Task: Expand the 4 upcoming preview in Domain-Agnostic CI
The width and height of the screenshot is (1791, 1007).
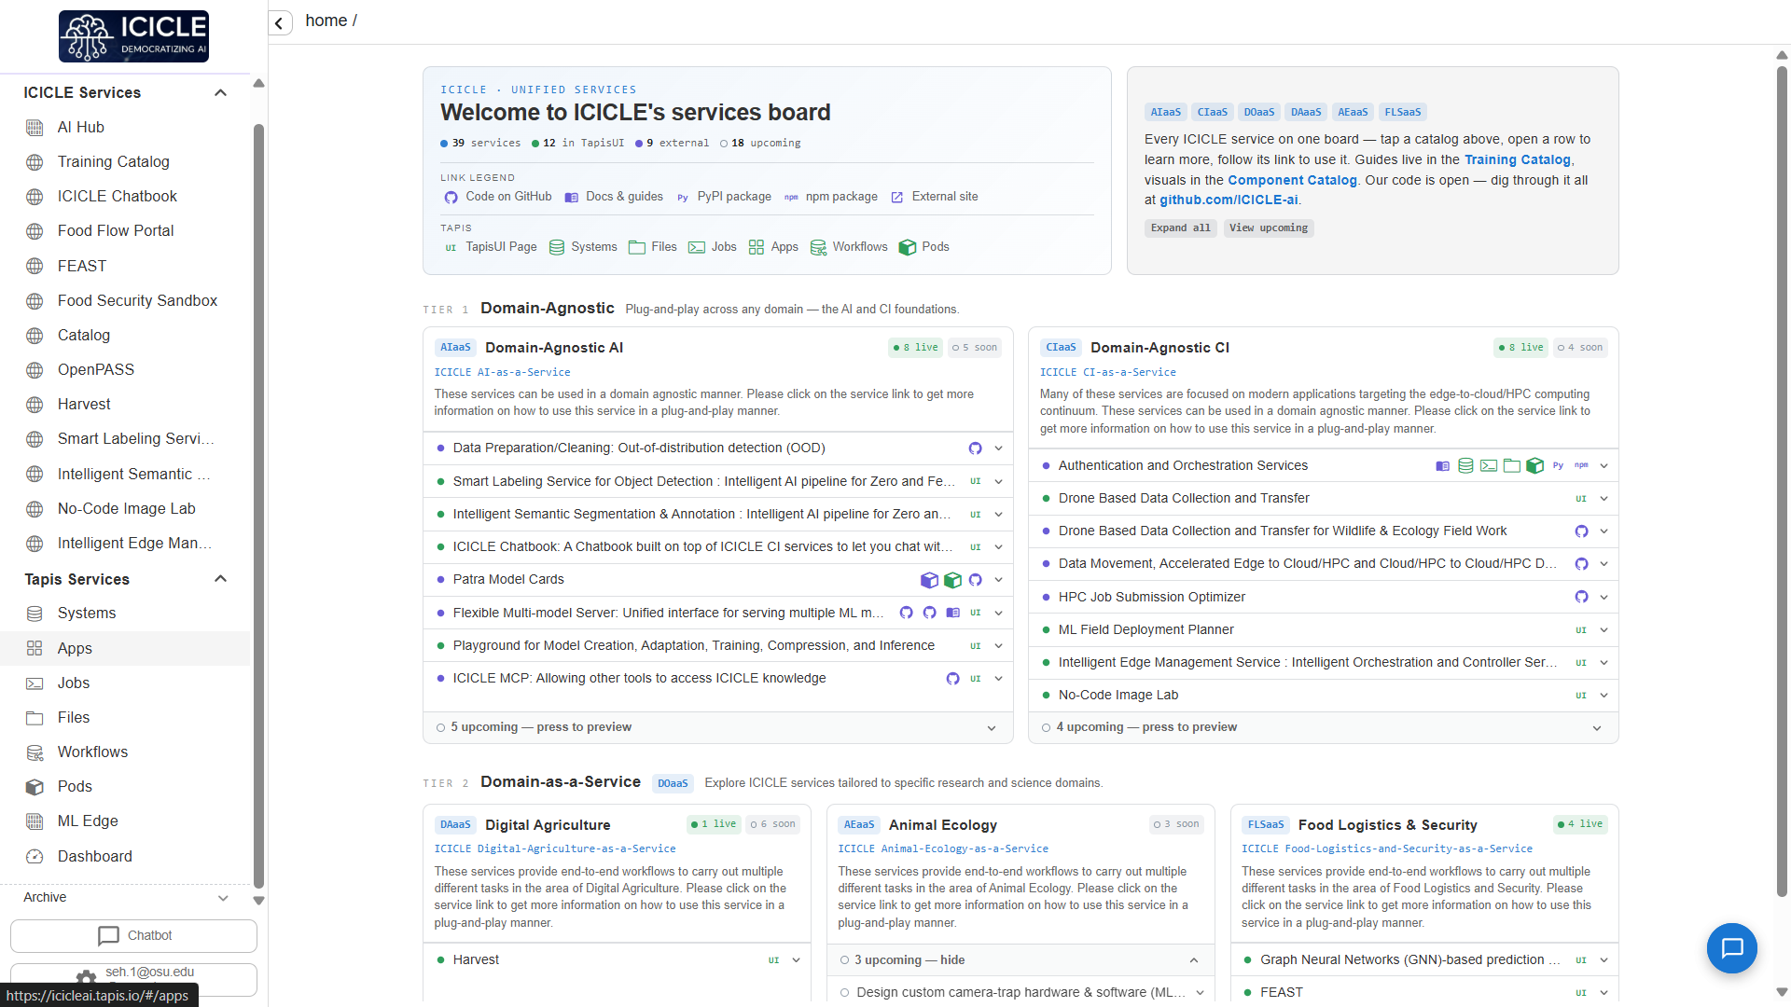Action: click(1323, 727)
